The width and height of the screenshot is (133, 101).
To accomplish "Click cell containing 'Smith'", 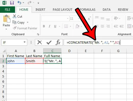I will click(34, 61).
